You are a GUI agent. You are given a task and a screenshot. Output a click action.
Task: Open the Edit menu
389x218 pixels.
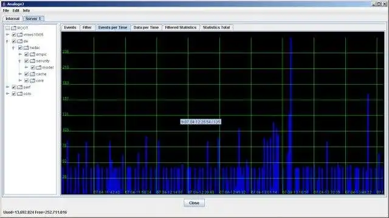[x=16, y=11]
